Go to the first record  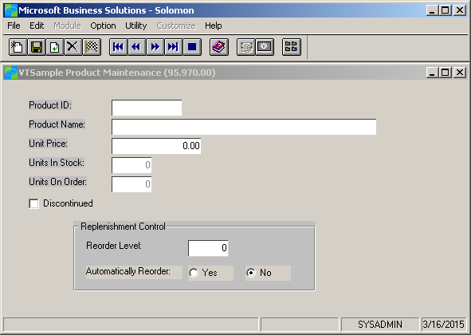click(119, 47)
